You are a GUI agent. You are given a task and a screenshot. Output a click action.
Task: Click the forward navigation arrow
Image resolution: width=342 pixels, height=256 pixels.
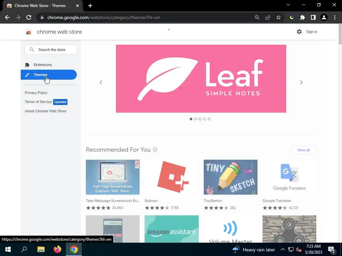click(18, 17)
